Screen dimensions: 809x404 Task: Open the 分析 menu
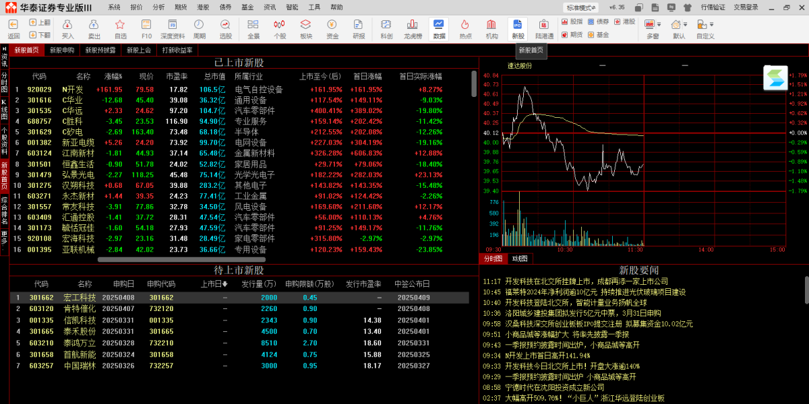click(x=158, y=7)
